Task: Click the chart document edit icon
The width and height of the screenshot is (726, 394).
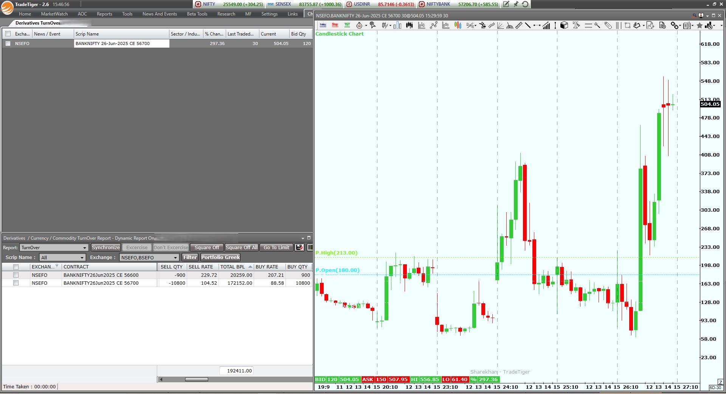Action: pyautogui.click(x=650, y=25)
